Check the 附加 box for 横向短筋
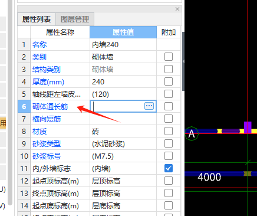This screenshot has width=257, height=216. [x=169, y=119]
